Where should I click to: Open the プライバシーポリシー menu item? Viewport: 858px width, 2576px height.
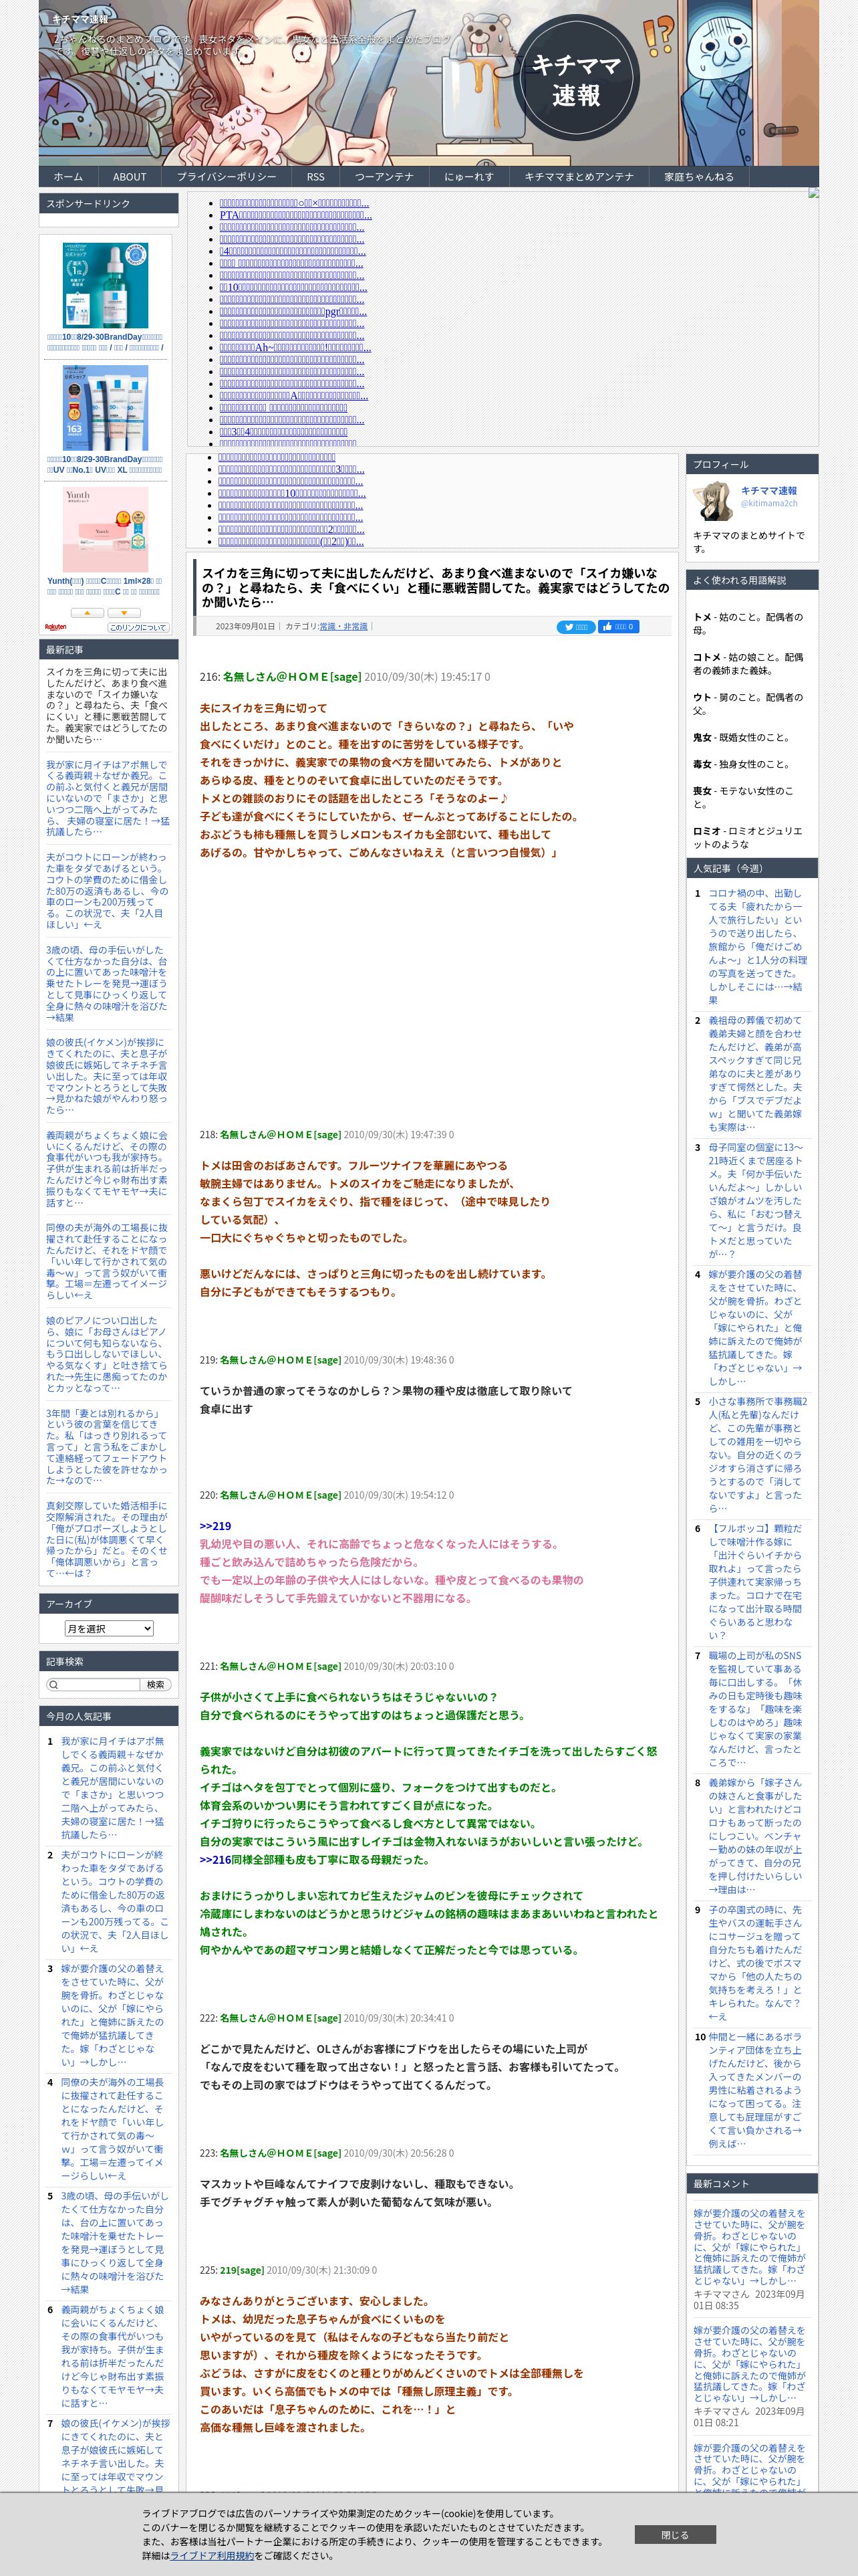click(x=227, y=177)
